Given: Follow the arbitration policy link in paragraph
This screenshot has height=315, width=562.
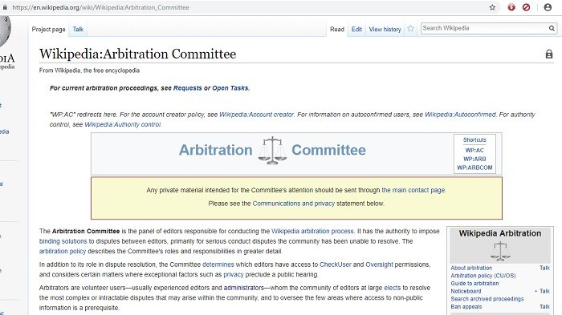Looking at the screenshot, I should point(63,252).
